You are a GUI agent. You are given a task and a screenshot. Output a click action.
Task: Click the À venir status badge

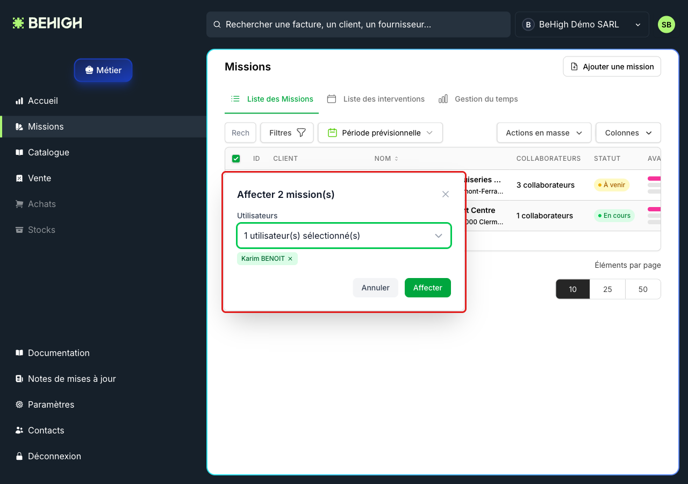click(x=611, y=185)
